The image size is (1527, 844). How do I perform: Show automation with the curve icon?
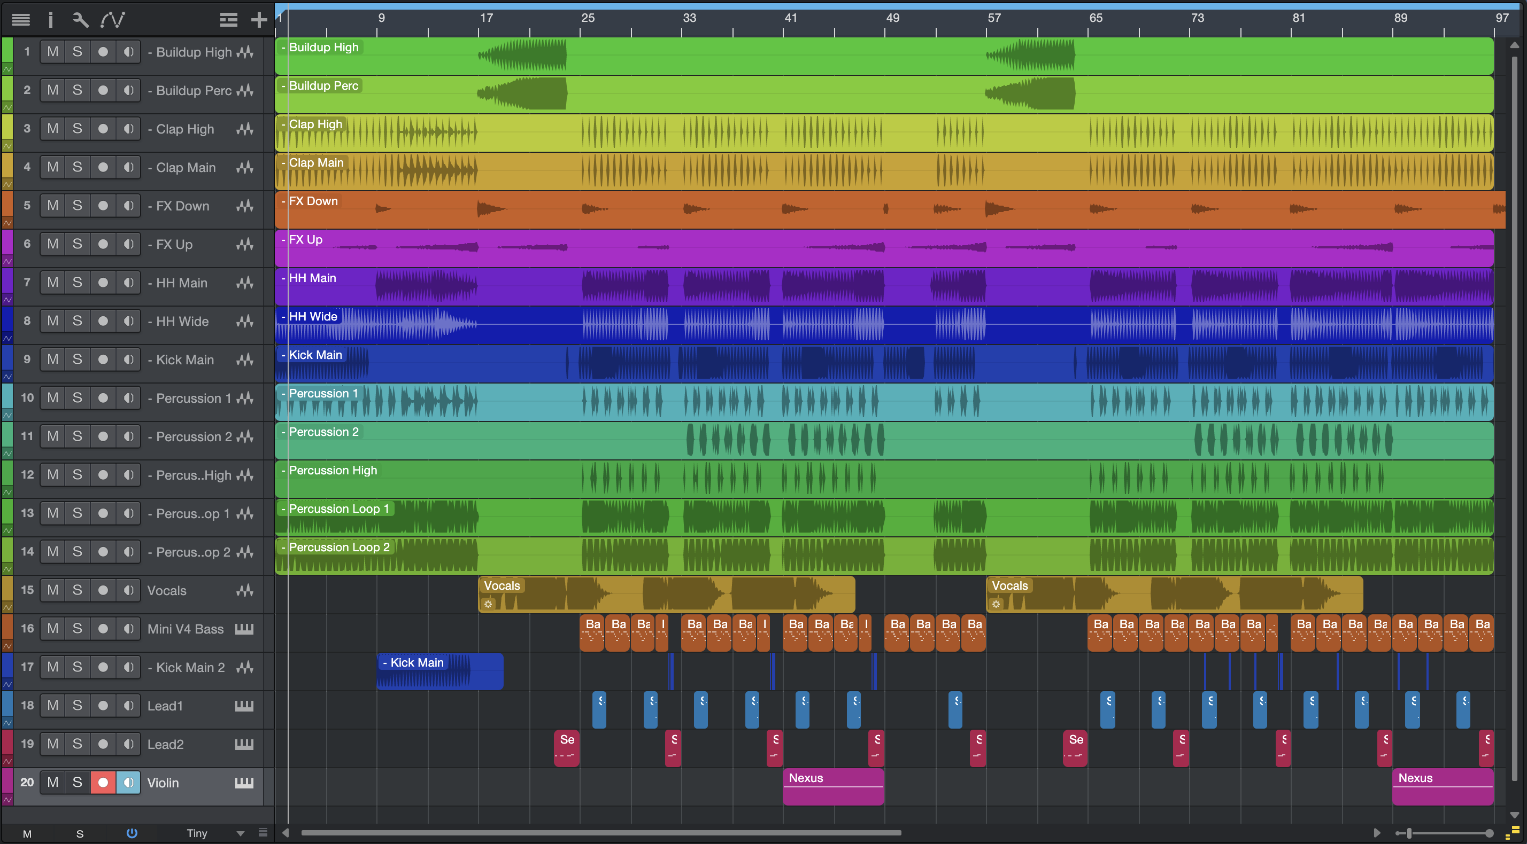coord(112,20)
